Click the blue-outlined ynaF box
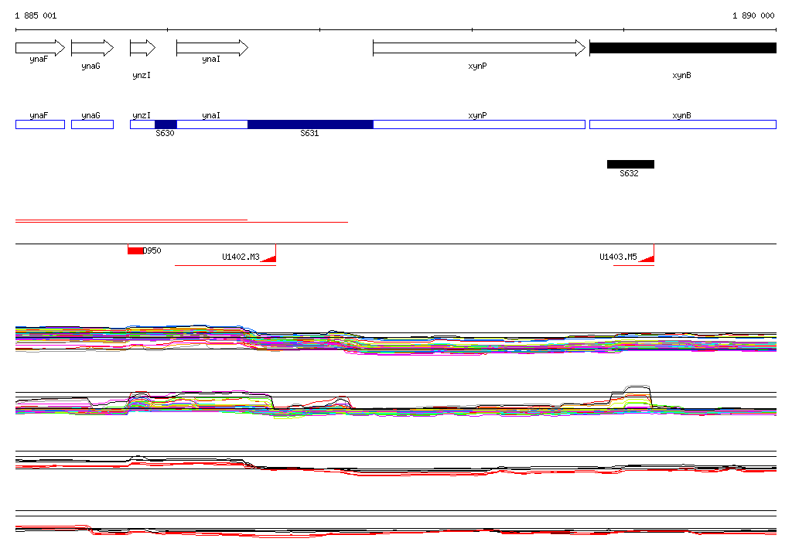The height and width of the screenshot is (552, 792). [x=40, y=124]
